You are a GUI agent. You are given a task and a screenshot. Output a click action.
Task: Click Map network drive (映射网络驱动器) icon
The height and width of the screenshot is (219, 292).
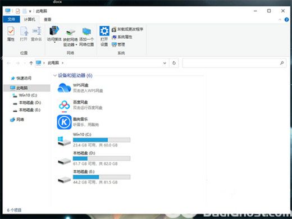(x=70, y=32)
